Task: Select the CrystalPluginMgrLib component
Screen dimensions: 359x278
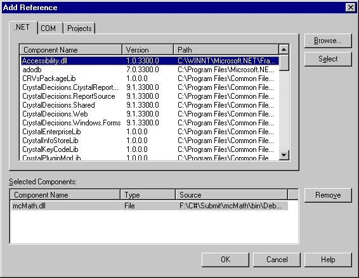Action: coord(150,157)
